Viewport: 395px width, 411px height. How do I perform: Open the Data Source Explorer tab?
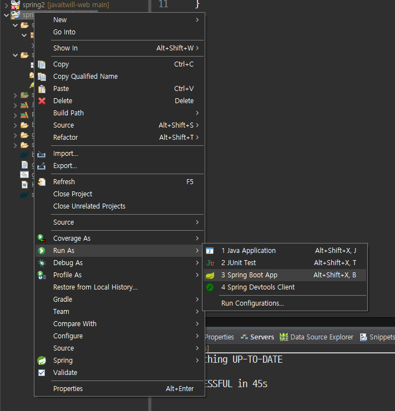point(316,337)
